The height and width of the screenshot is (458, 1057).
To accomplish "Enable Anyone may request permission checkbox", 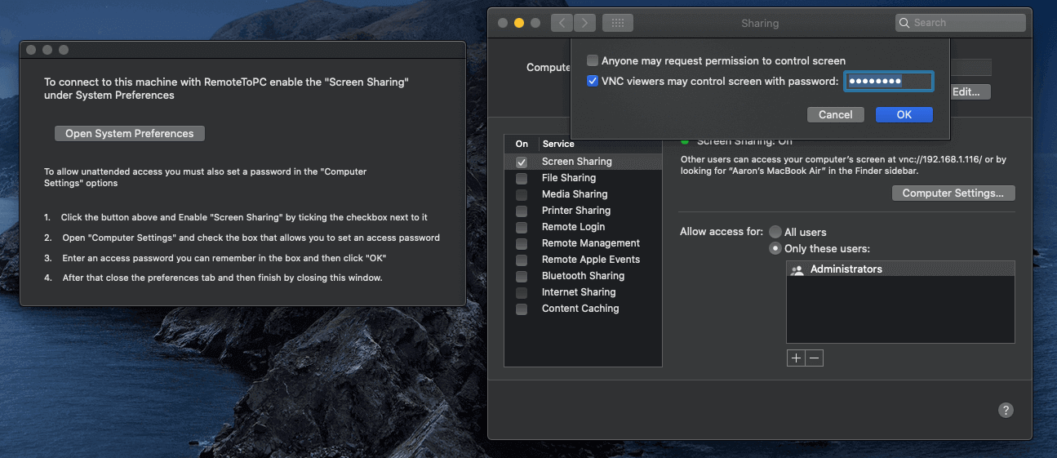I will 593,60.
